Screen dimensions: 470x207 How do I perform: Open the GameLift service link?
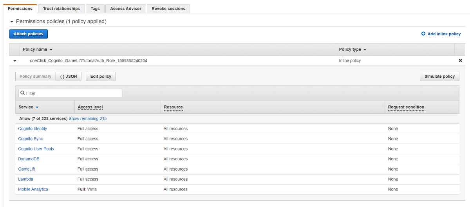tap(27, 169)
